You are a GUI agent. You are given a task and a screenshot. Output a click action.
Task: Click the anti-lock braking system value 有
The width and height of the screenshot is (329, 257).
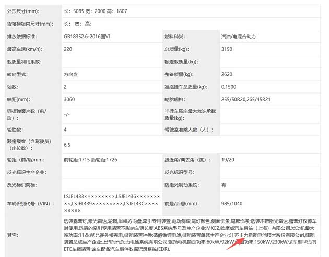click(224, 185)
